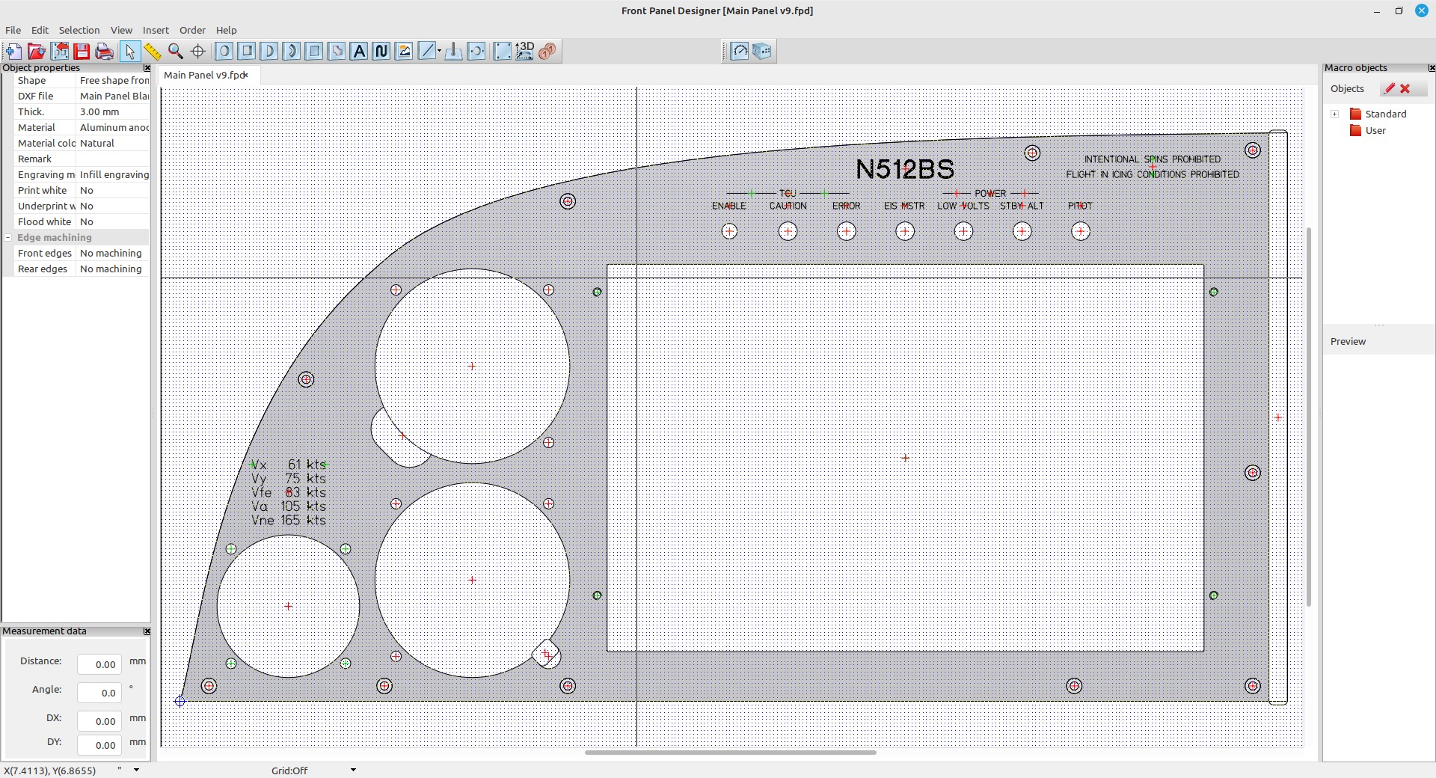
Task: Click the red delete X in Macro objects
Action: tap(1405, 88)
